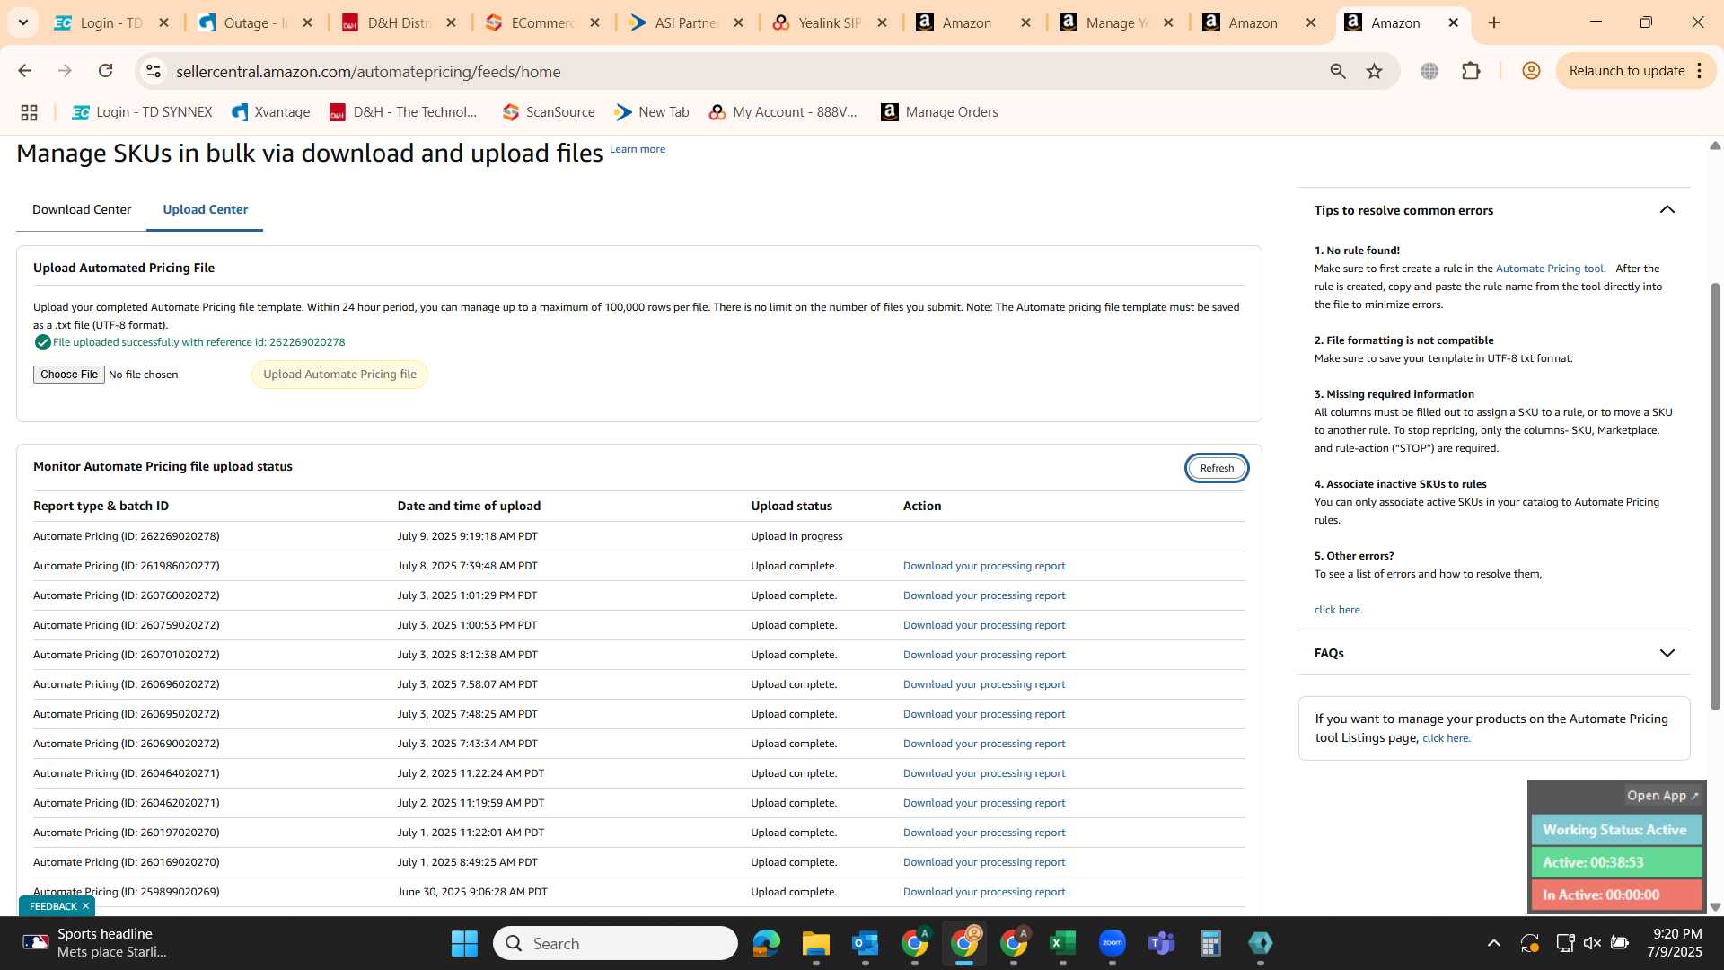Open Excel from taskbar
Viewport: 1724px width, 970px height.
[1062, 943]
